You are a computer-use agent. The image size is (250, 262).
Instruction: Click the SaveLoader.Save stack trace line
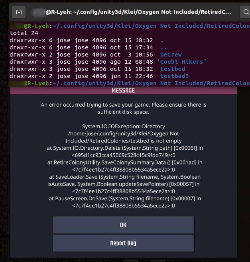[125, 177]
